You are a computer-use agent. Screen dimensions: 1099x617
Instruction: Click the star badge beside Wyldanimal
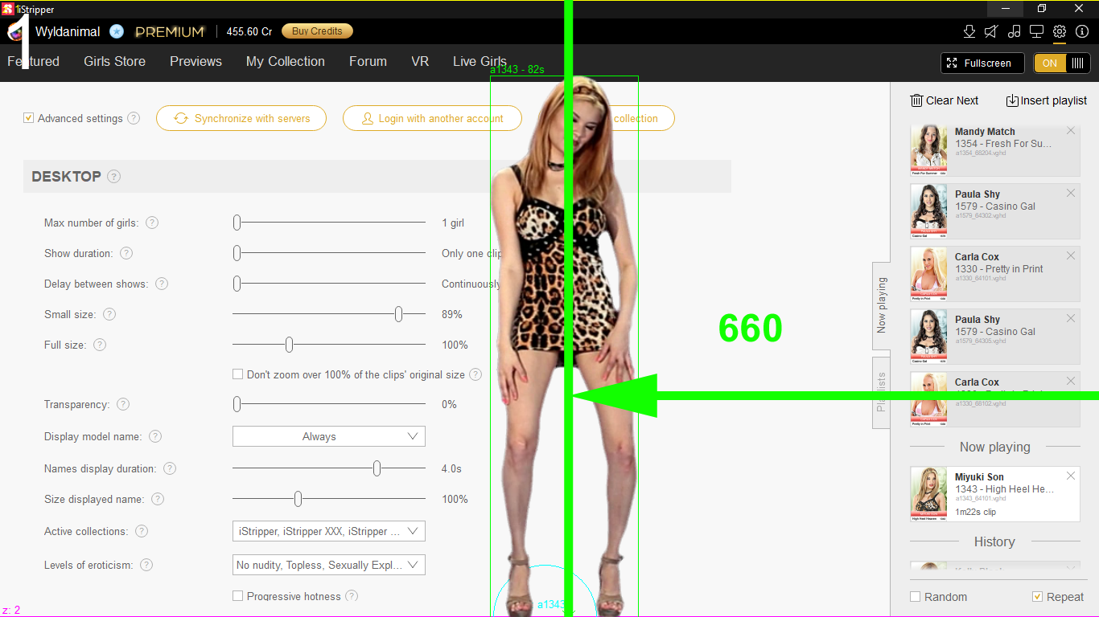[117, 31]
